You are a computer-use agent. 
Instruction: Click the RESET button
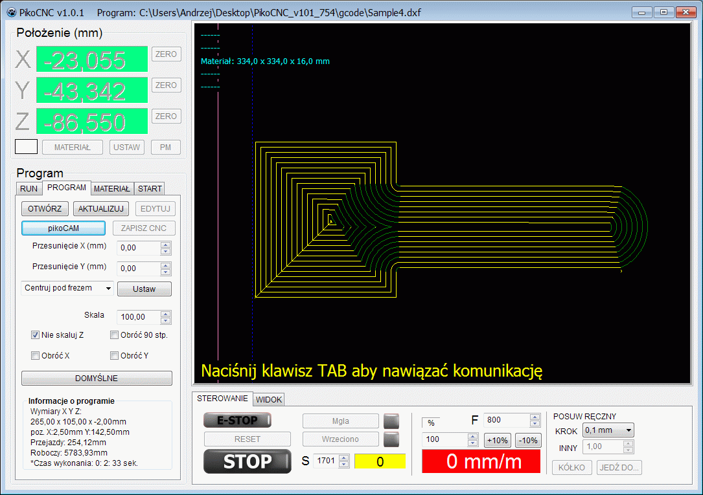[248, 439]
